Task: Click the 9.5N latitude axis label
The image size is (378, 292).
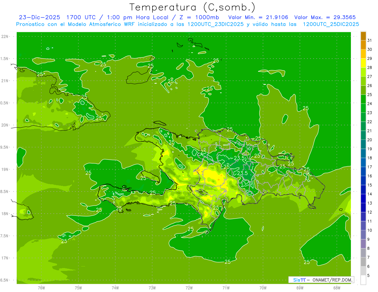Action: (4, 147)
